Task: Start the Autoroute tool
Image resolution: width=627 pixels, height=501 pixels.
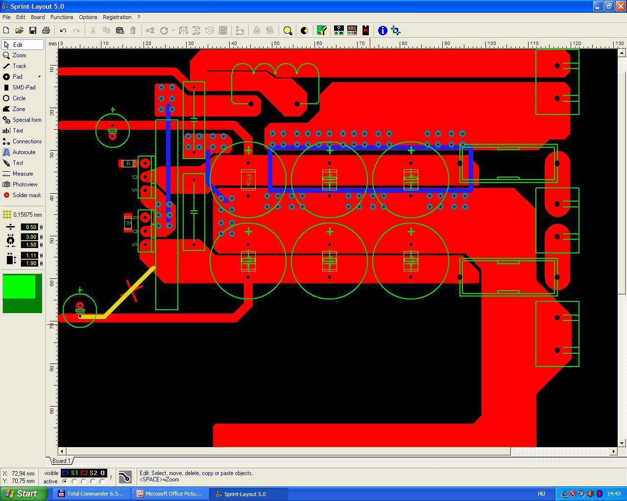Action: pos(23,152)
